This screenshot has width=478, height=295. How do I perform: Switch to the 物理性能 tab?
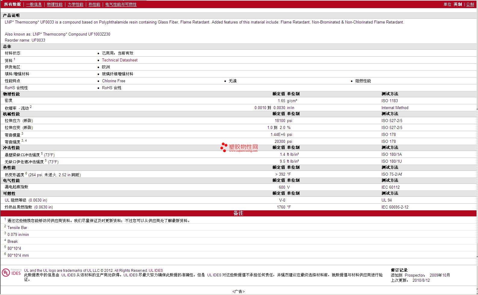pos(55,4)
